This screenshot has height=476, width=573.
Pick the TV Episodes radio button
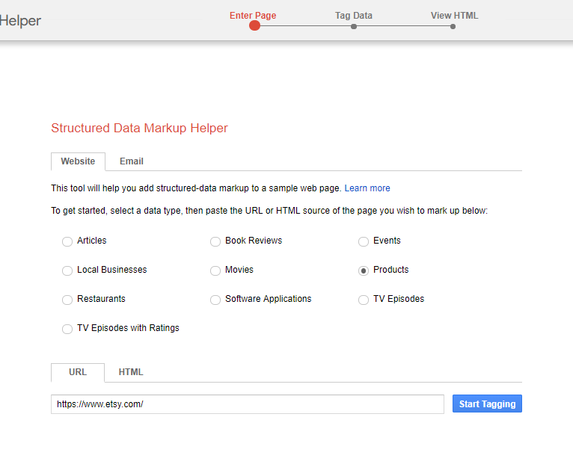coord(364,300)
